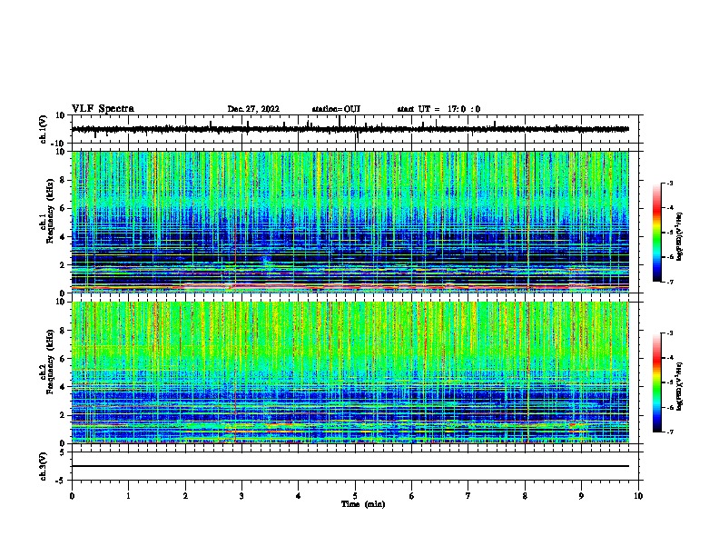Click the ch.1 spectrogram color scale bar
The image size is (719, 556).
[x=657, y=233]
